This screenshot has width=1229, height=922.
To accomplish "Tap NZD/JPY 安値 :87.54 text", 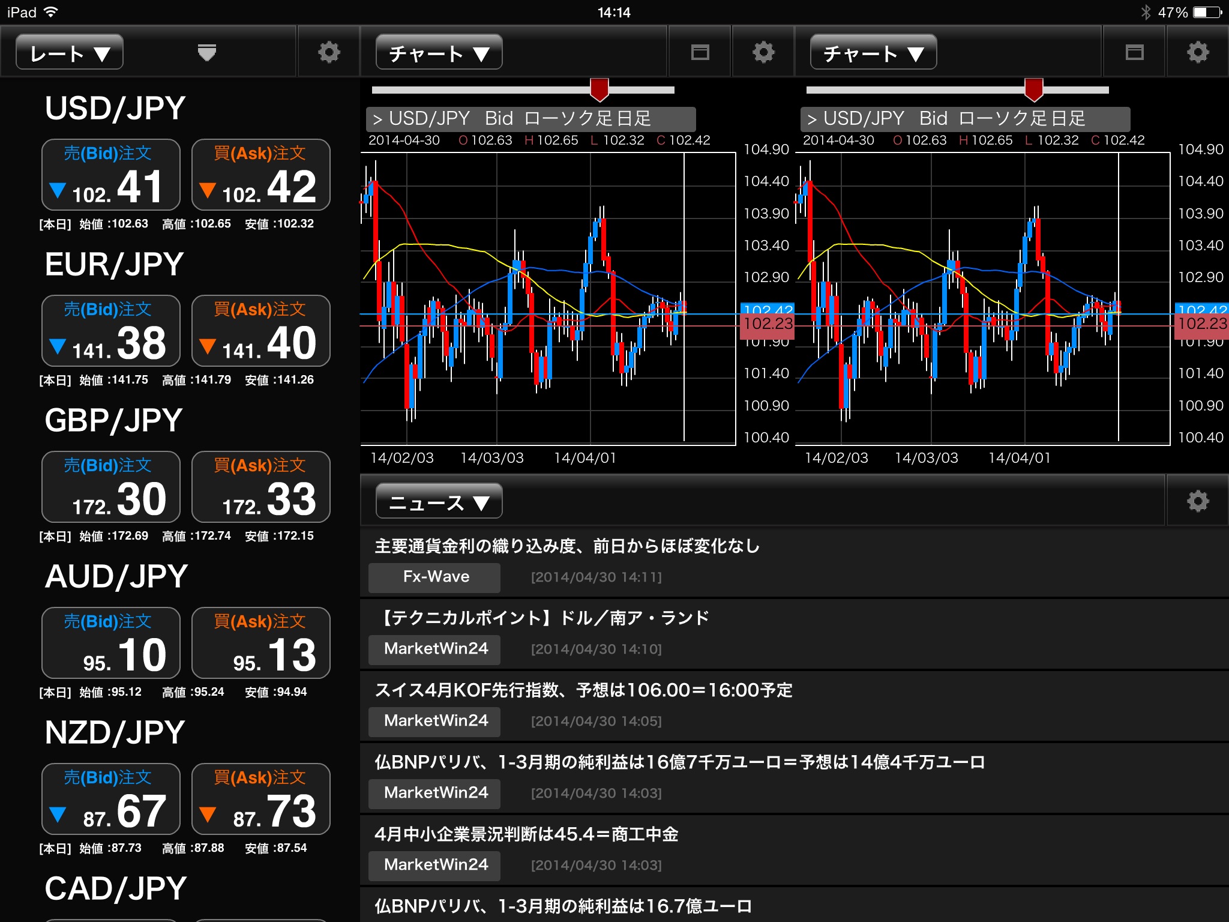I will pyautogui.click(x=276, y=848).
